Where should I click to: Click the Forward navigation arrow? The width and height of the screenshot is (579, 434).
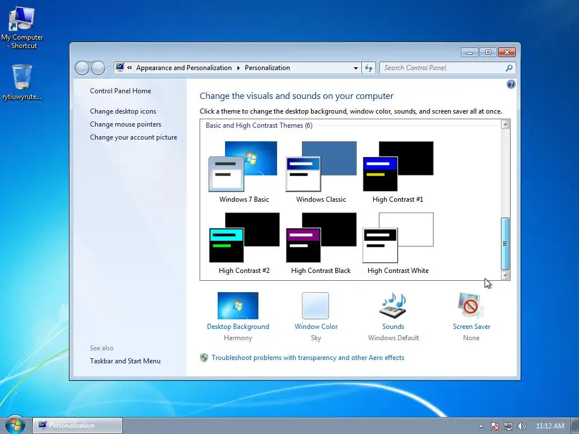click(x=98, y=68)
